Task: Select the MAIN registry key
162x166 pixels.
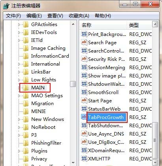Action: point(38,88)
